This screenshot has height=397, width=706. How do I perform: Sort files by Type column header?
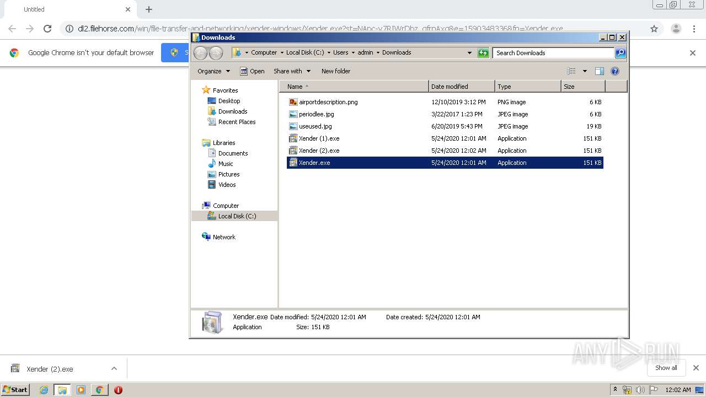528,87
